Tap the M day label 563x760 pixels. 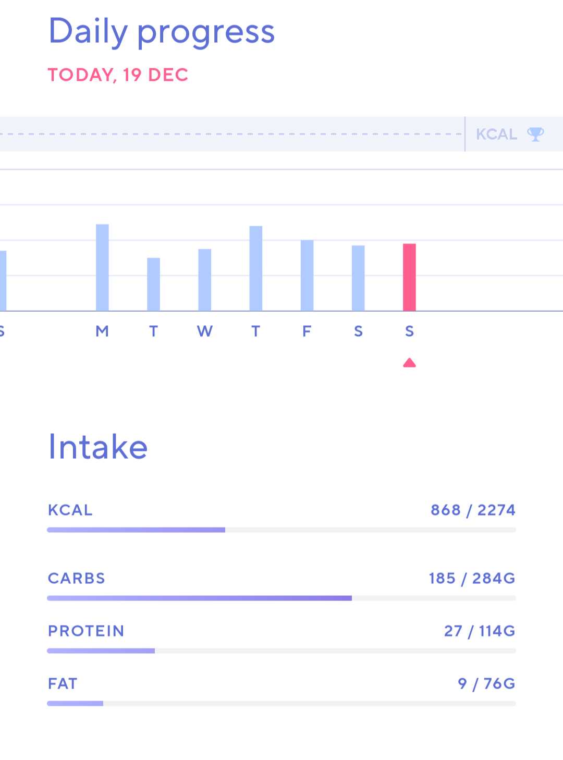[102, 331]
